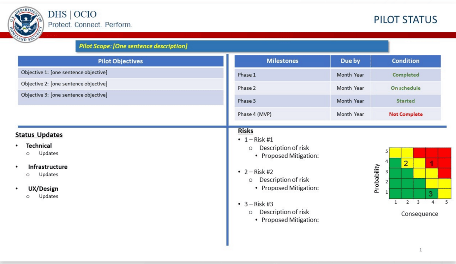Click the "Phase 4 (MVP)" milestone cell

[x=282, y=114]
